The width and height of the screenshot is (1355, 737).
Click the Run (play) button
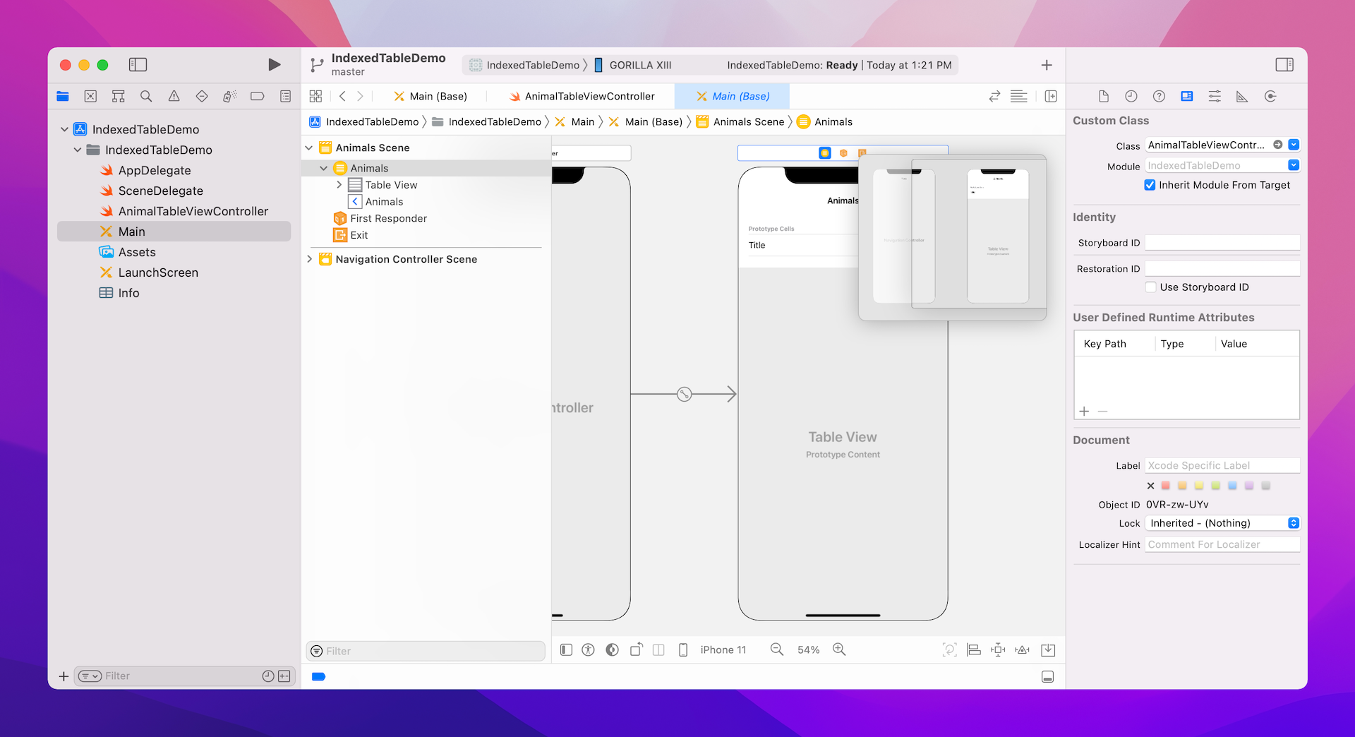click(x=275, y=65)
